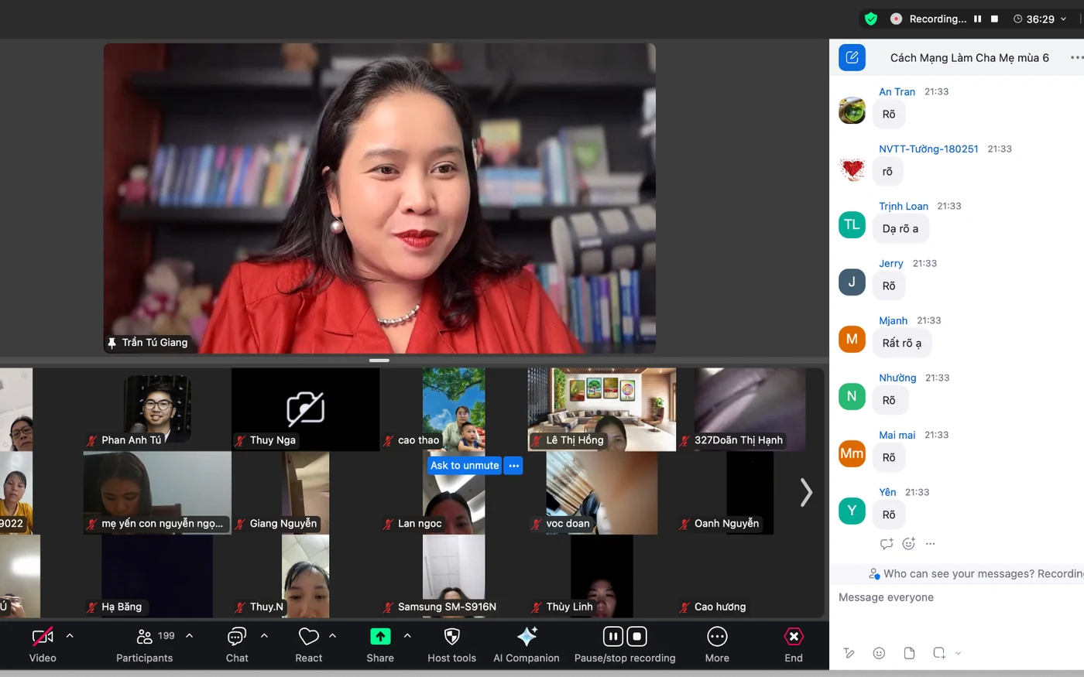Expand share options arrow next to Share
The image size is (1084, 677).
pos(407,636)
